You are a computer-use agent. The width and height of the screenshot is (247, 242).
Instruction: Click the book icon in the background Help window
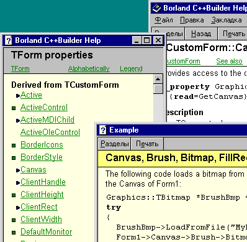pyautogui.click(x=156, y=8)
